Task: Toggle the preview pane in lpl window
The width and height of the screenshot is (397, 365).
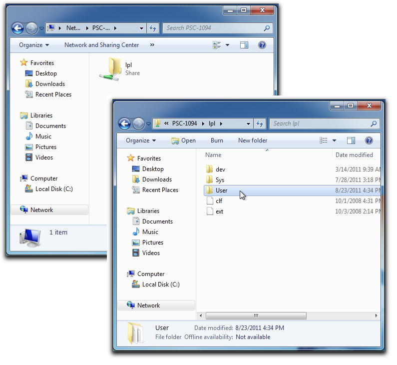Action: click(x=351, y=140)
